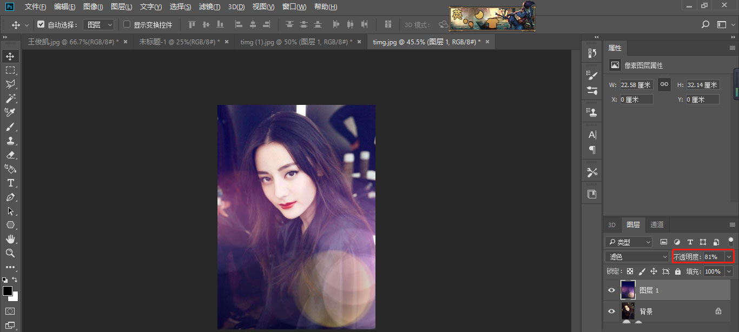This screenshot has height=332, width=739.
Task: Enable the 显示变换控件 checkbox
Action: 127,24
